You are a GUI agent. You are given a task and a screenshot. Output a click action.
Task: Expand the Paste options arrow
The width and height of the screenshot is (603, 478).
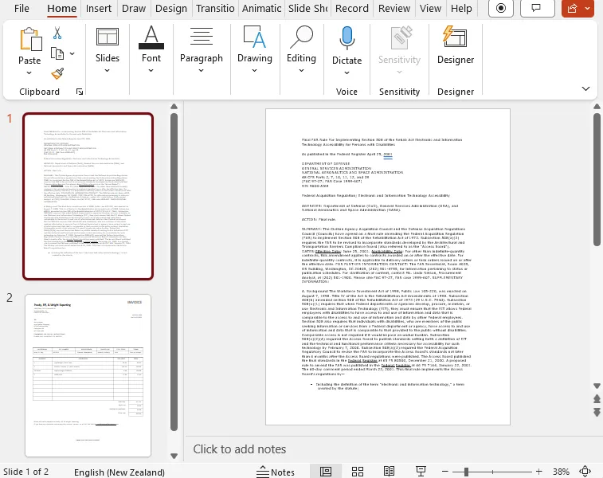tap(29, 72)
